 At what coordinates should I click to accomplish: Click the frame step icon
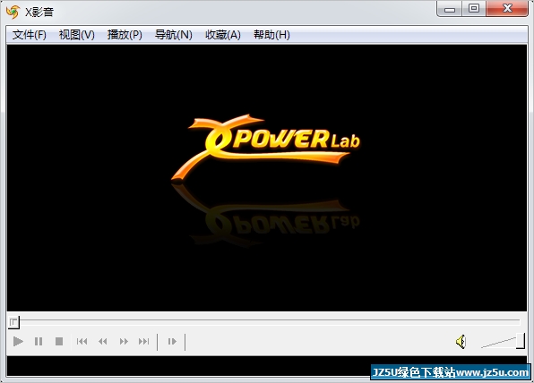172,341
